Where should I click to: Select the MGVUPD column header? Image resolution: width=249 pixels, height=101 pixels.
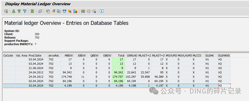171,55
